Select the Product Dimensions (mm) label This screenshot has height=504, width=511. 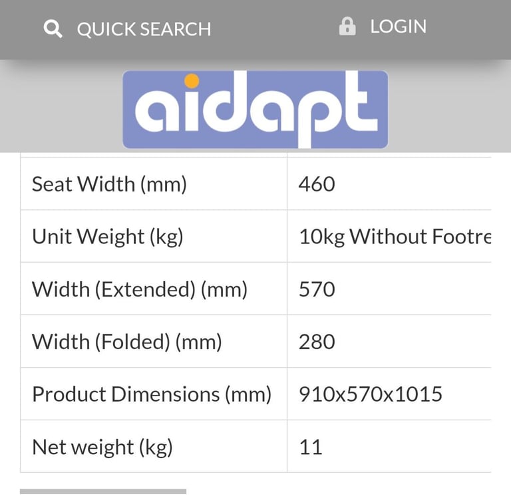coord(152,394)
